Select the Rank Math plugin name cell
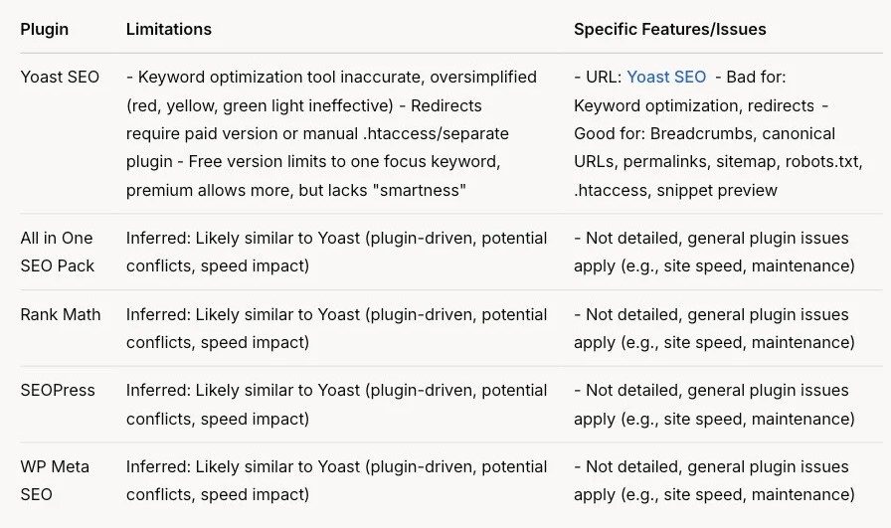891x528 pixels. (61, 314)
